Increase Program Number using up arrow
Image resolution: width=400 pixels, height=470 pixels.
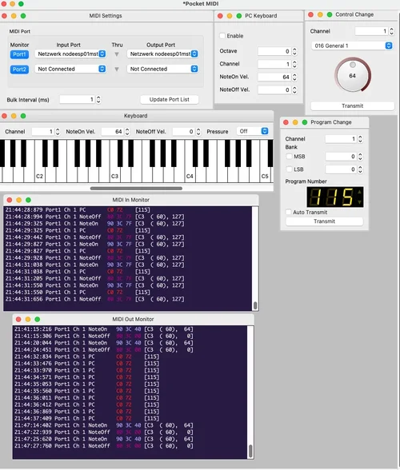point(359,192)
